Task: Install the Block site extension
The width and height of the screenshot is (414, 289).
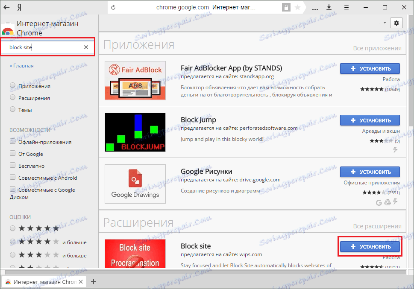Action: pyautogui.click(x=370, y=246)
